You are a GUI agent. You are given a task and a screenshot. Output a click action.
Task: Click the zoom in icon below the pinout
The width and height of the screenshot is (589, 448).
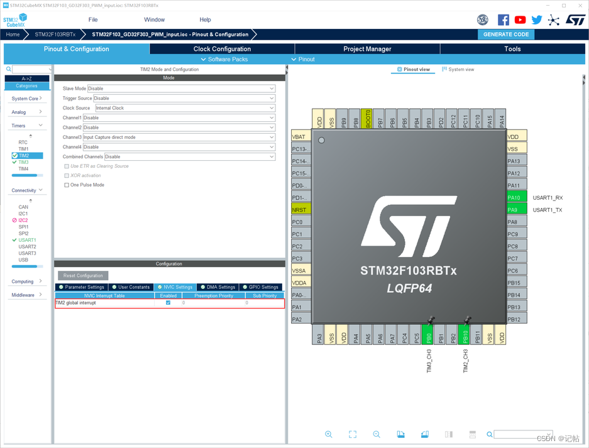[x=329, y=434]
